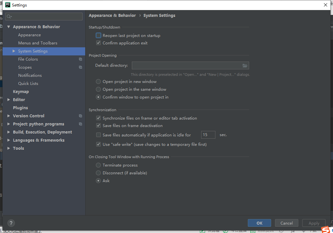Select Disconnect (if available) option
This screenshot has width=333, height=233.
point(98,173)
